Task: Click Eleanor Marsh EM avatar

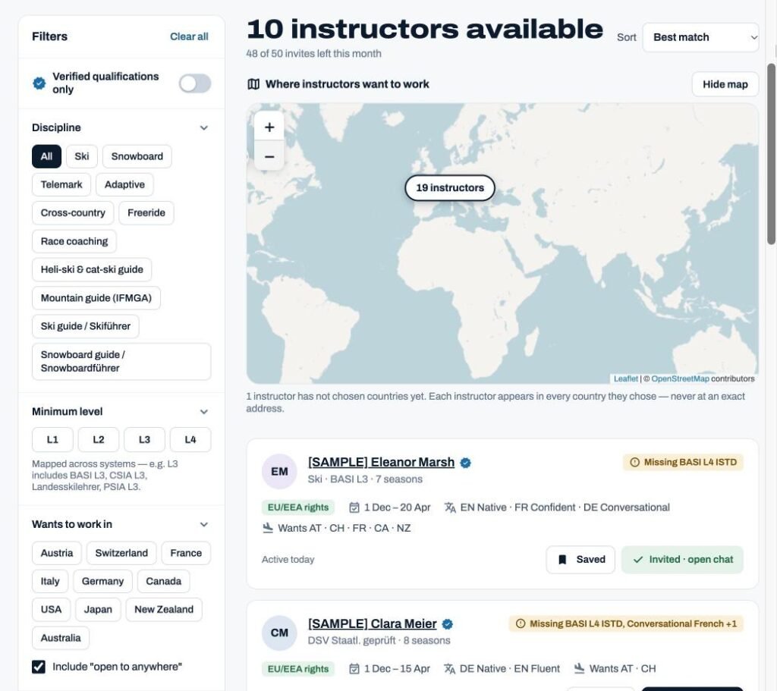Action: coord(279,472)
